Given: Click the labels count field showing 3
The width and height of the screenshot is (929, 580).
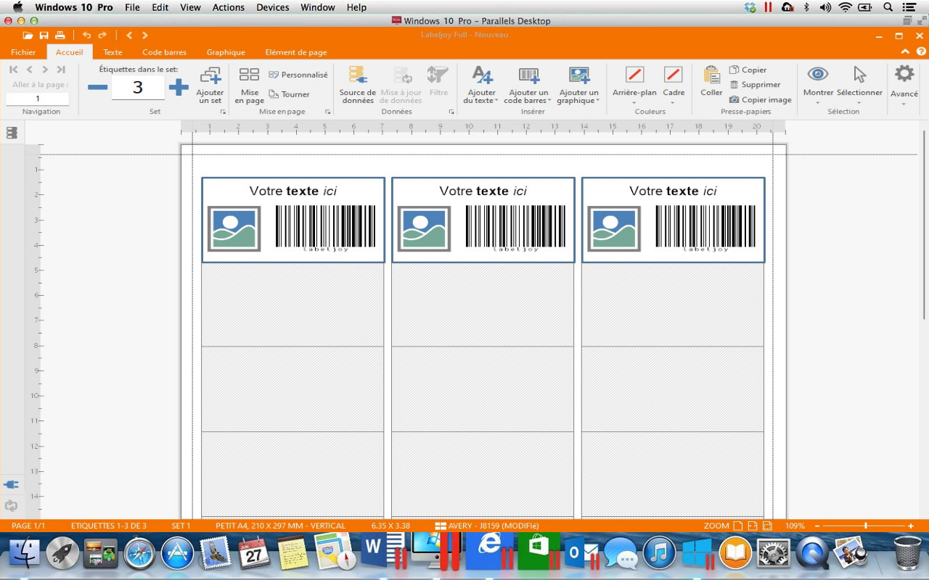Looking at the screenshot, I should coord(138,88).
